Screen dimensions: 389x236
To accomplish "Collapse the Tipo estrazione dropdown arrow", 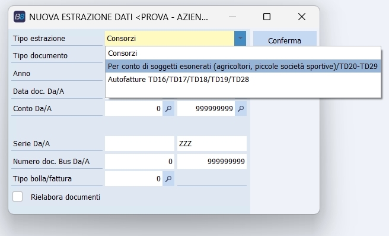I will click(x=240, y=38).
